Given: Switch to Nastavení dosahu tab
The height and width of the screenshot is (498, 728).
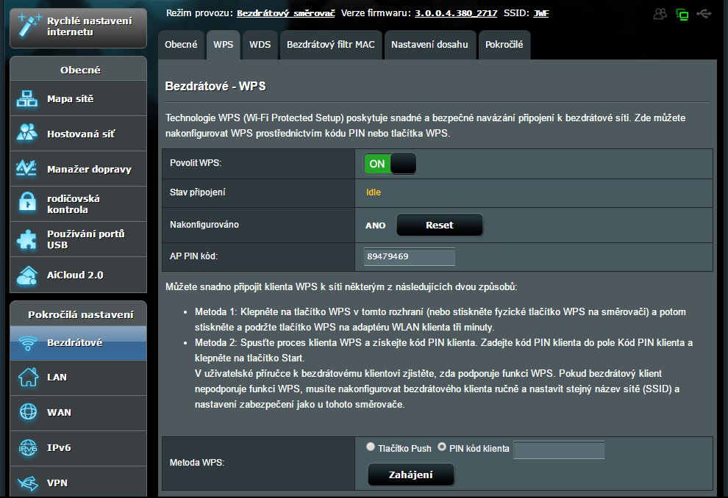Looking at the screenshot, I should (x=429, y=45).
